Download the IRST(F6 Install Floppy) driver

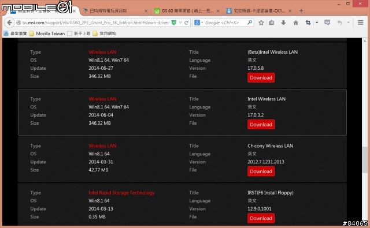[x=261, y=218]
